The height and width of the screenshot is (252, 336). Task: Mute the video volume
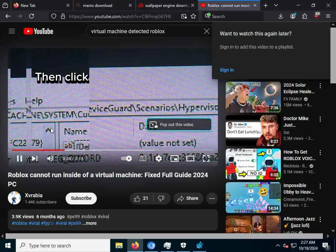click(50, 158)
